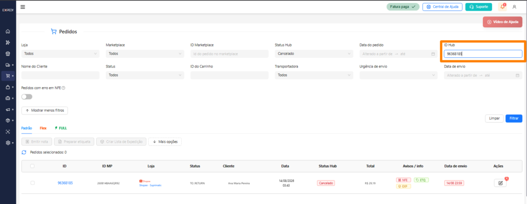527x204 pixels.
Task: Focus the Nome do Cliente input field
Action: 61,75
